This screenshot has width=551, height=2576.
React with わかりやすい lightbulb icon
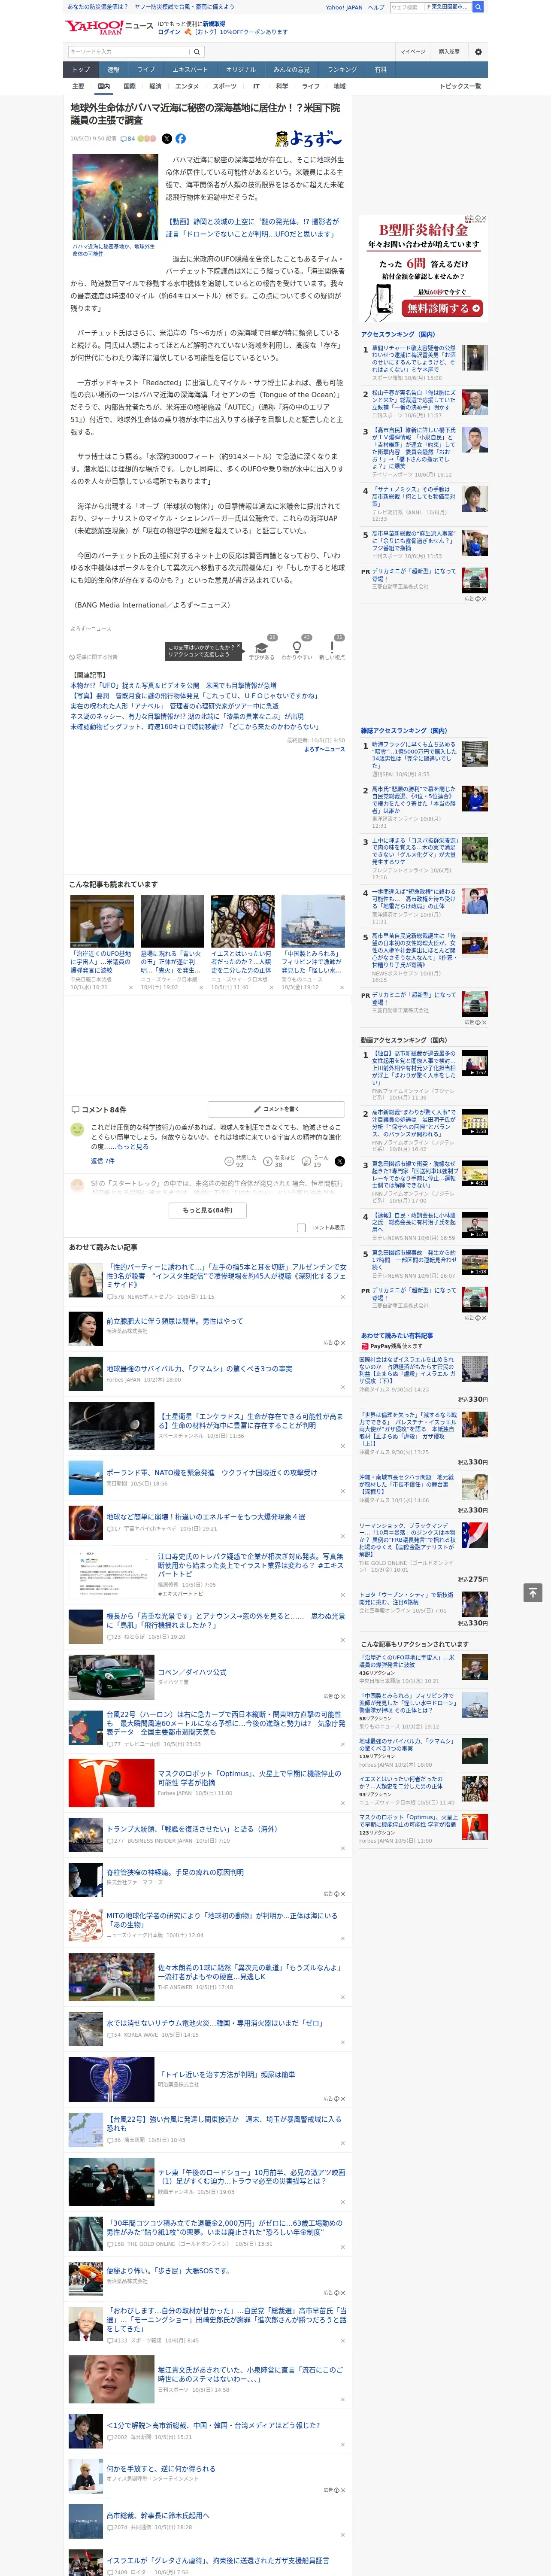297,648
